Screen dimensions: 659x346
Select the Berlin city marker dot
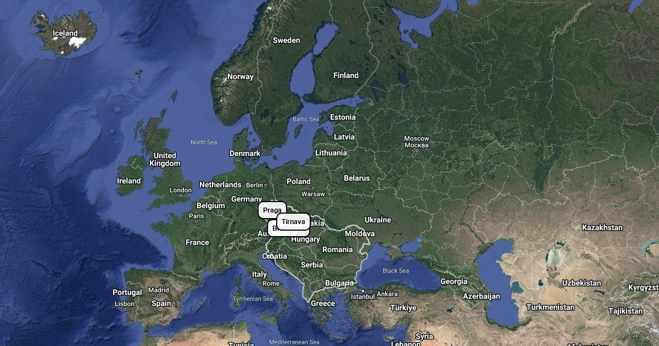[x=266, y=186]
